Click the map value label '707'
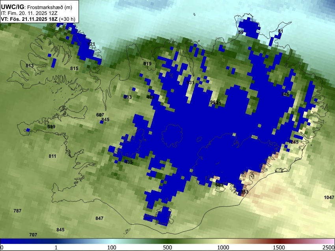 [33, 235]
